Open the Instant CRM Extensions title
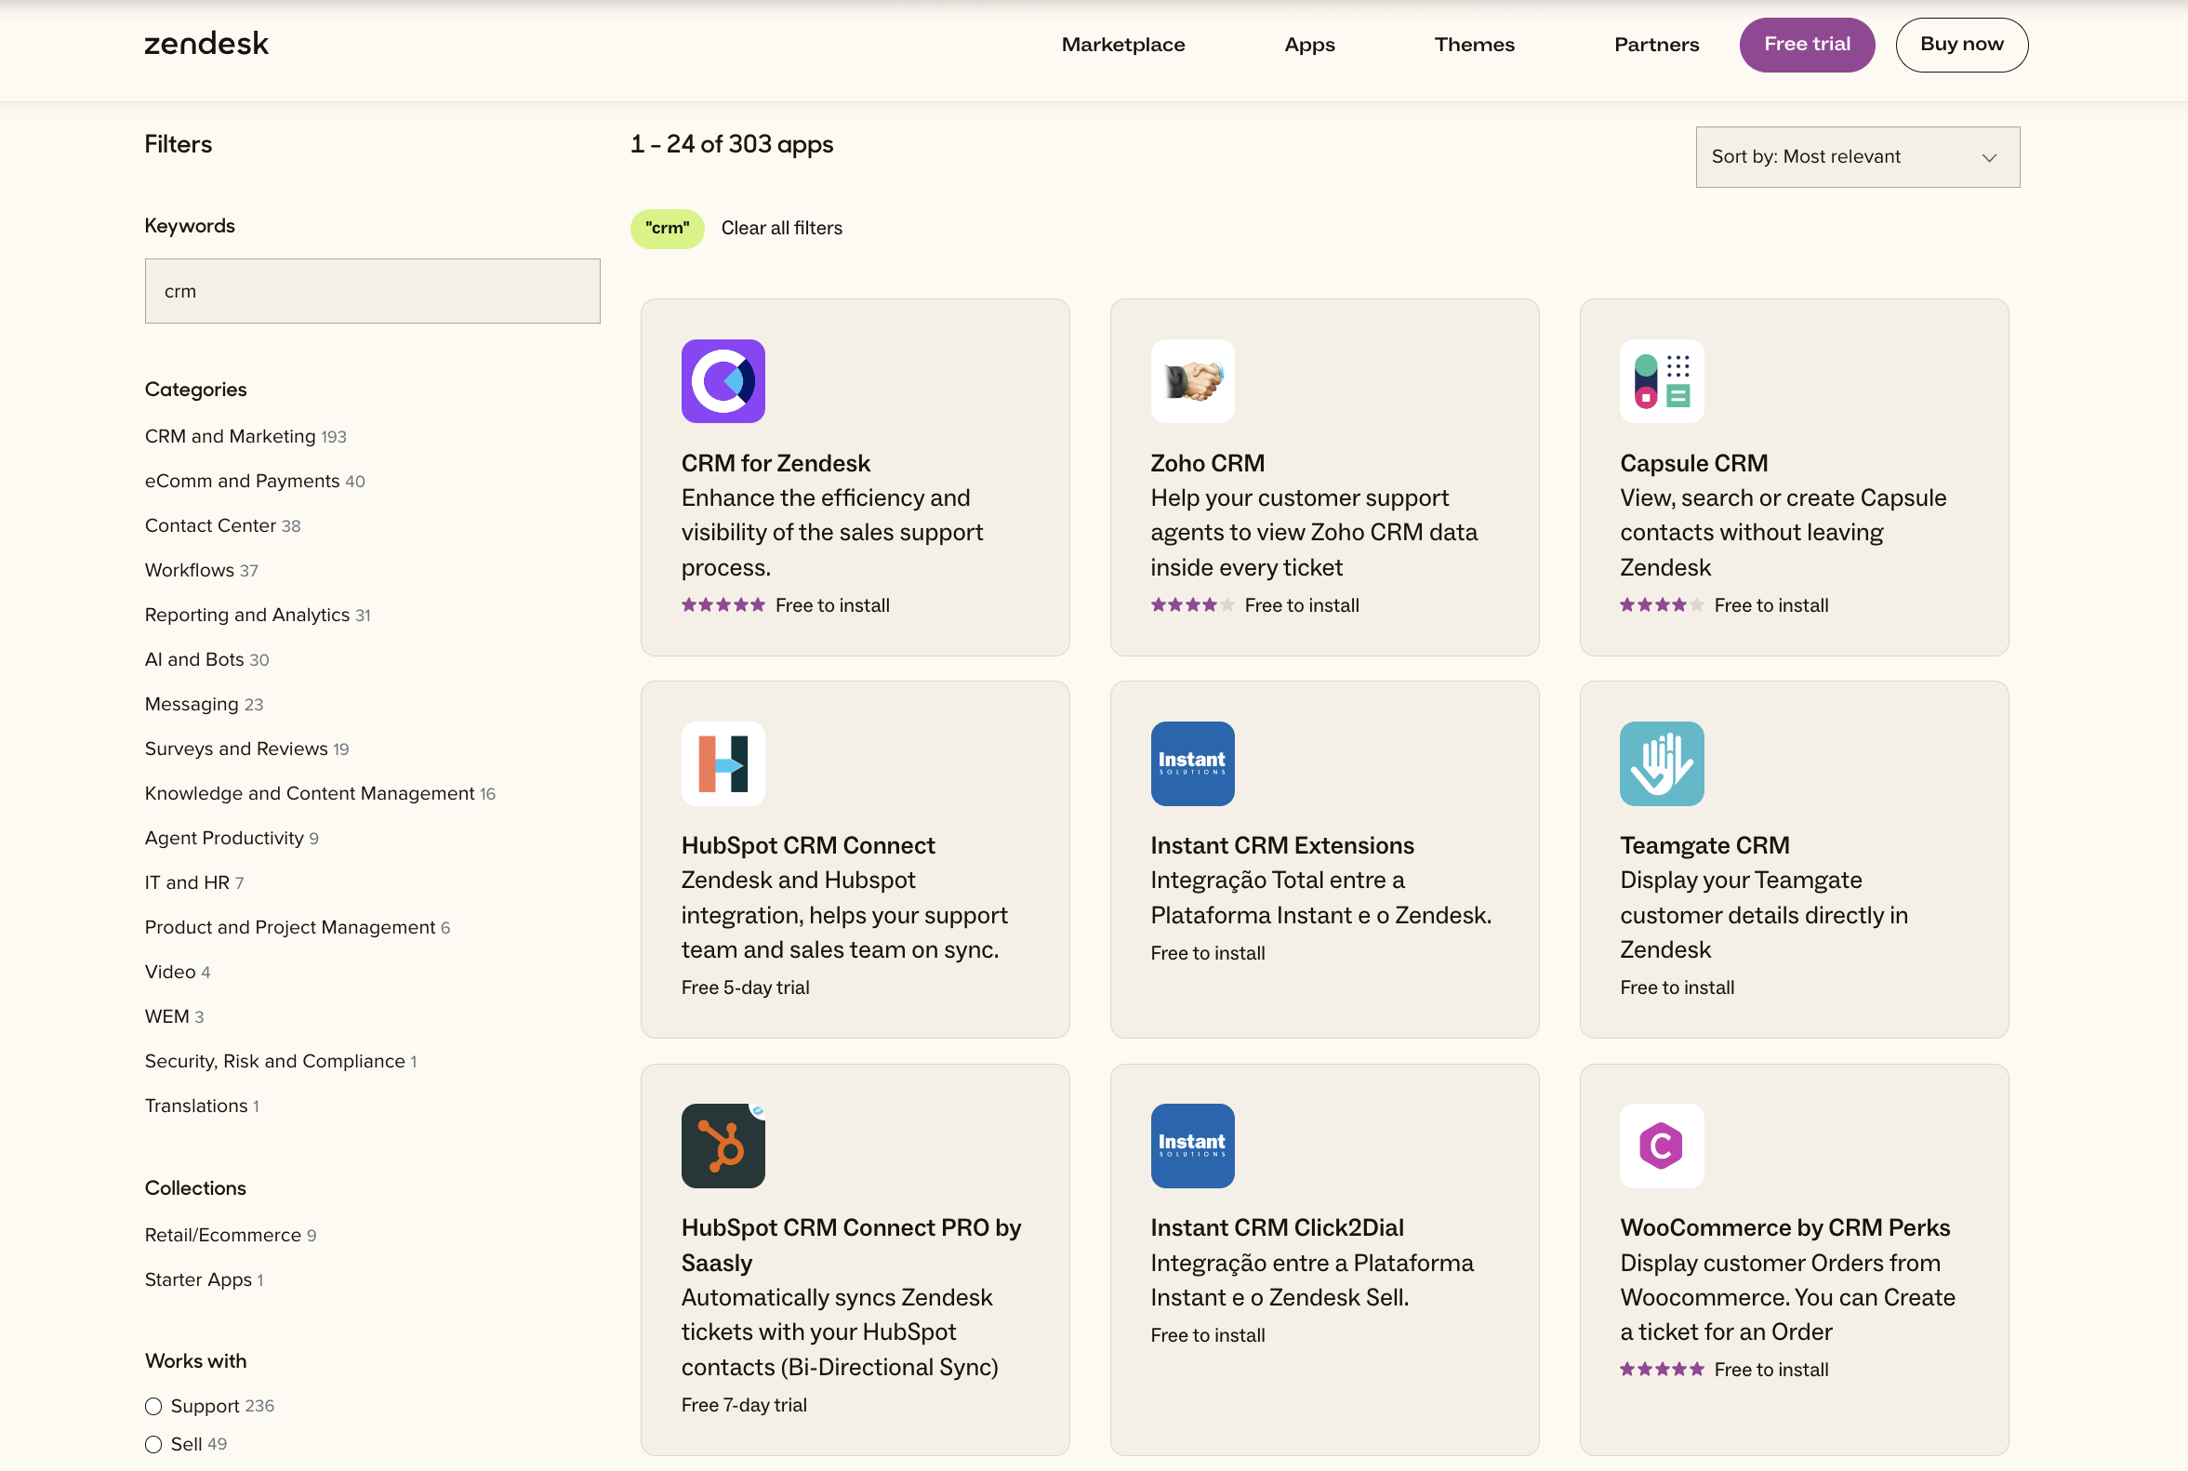This screenshot has height=1471, width=2188. pyautogui.click(x=1281, y=845)
